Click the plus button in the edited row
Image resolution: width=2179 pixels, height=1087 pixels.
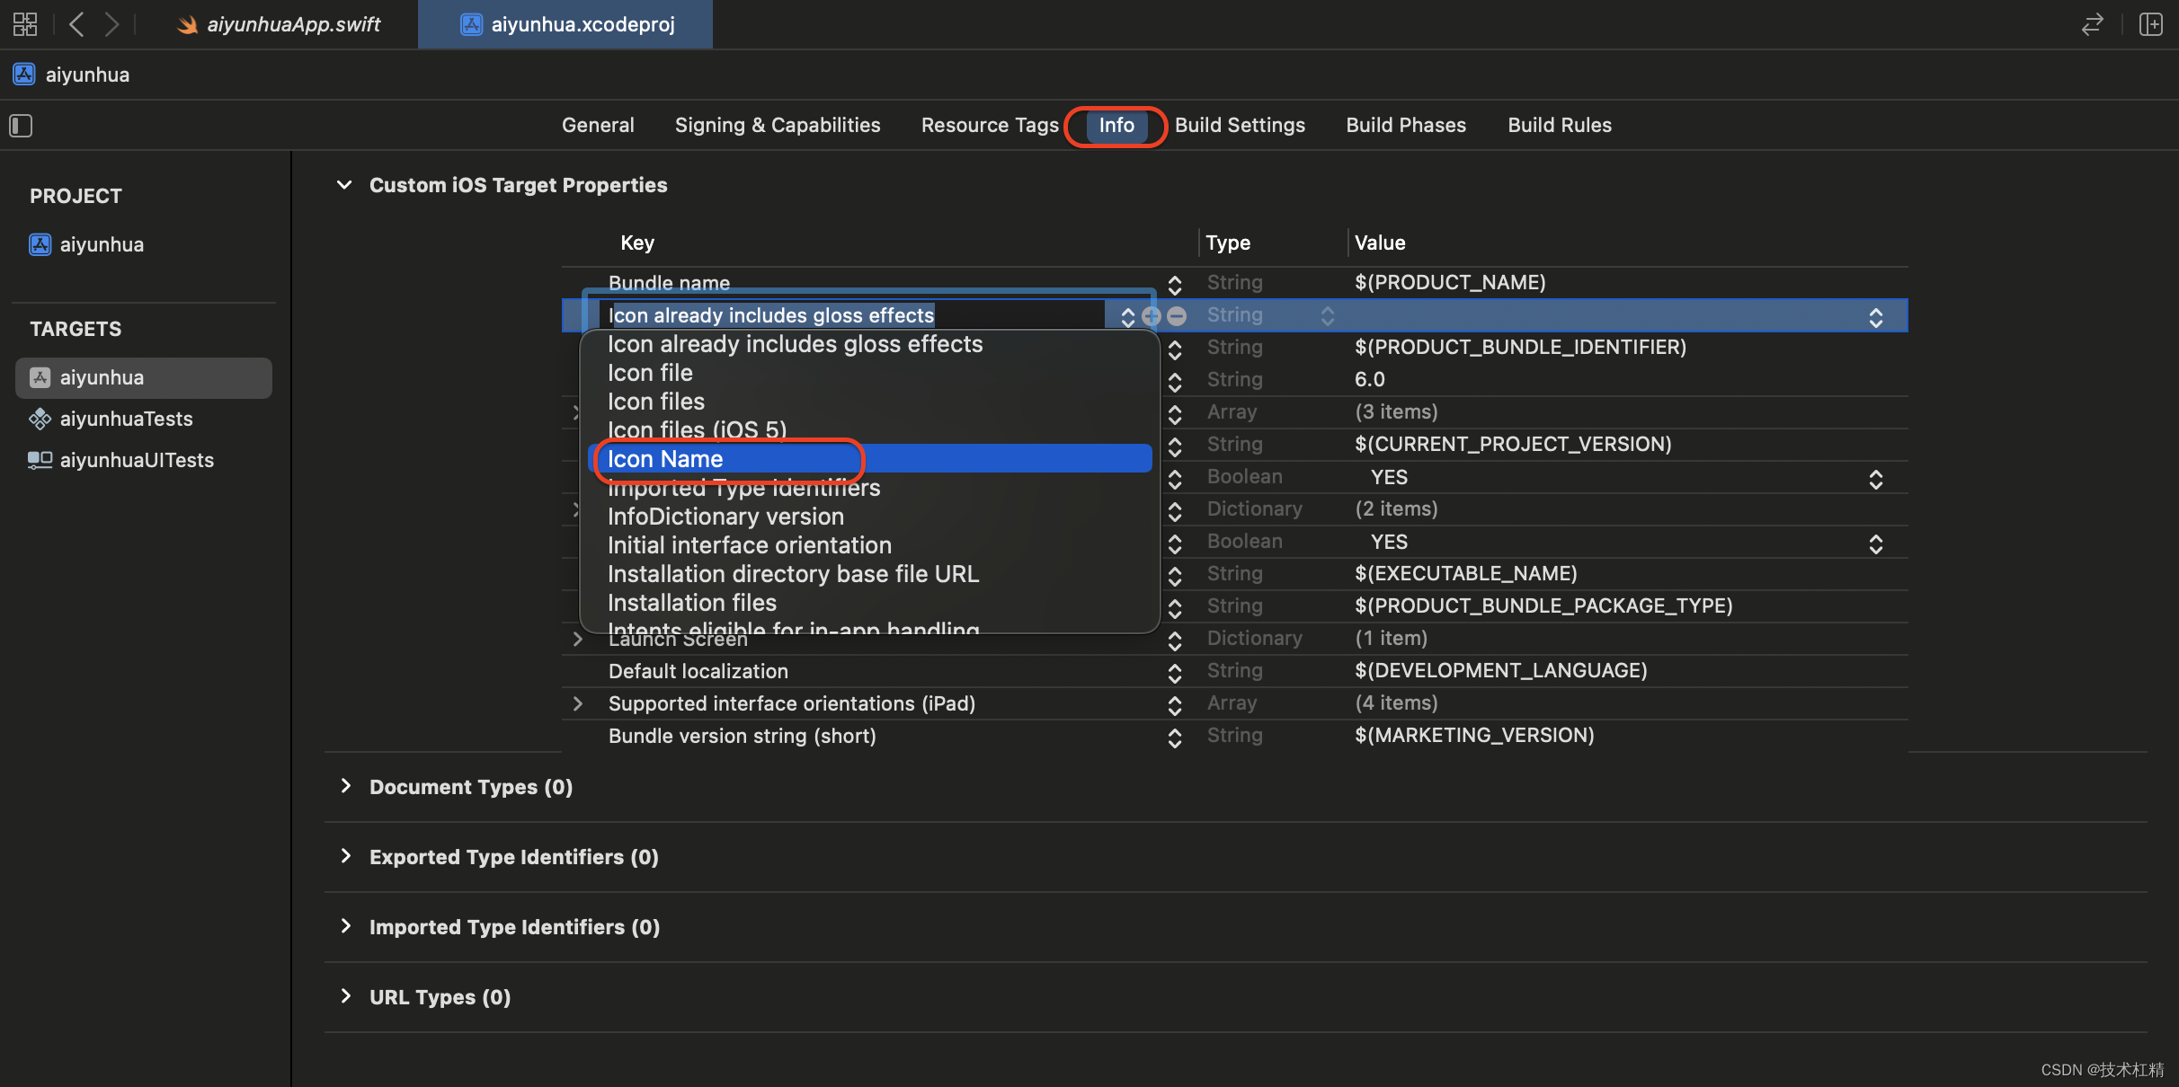(x=1151, y=316)
